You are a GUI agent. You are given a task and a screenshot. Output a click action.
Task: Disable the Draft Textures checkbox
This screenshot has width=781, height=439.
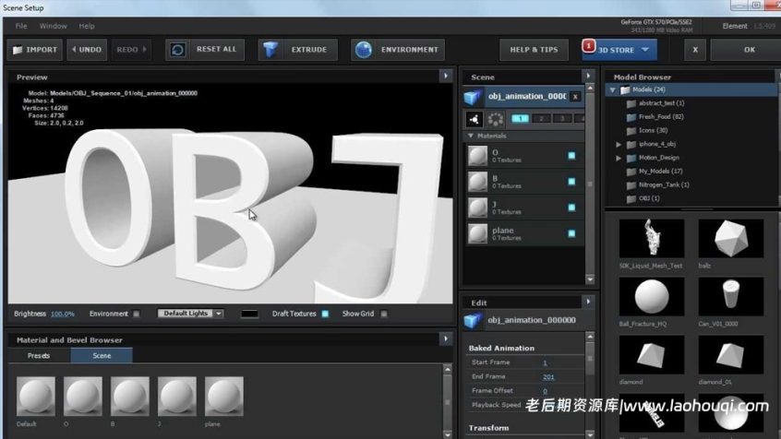click(325, 314)
